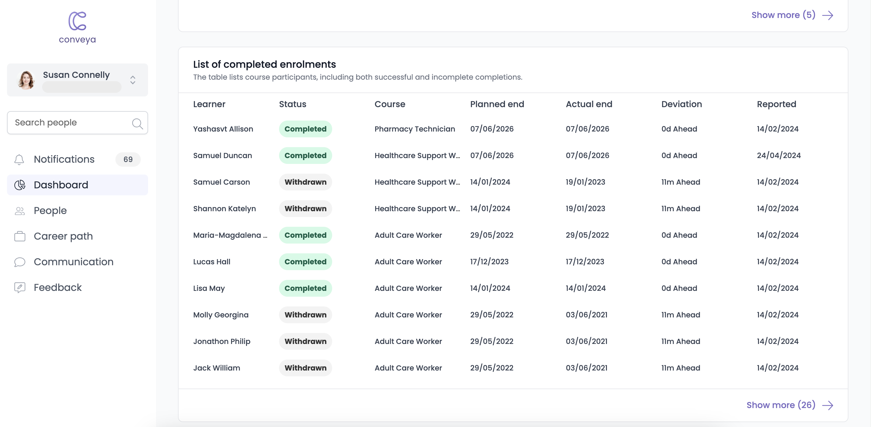Open learner Jonathon Philip
Screen dimensions: 871x427
[222, 342]
